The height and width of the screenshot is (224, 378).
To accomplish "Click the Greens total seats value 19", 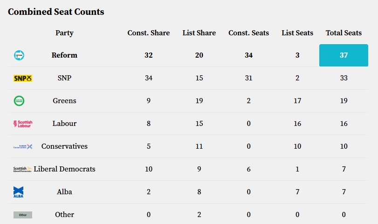I will (x=344, y=101).
